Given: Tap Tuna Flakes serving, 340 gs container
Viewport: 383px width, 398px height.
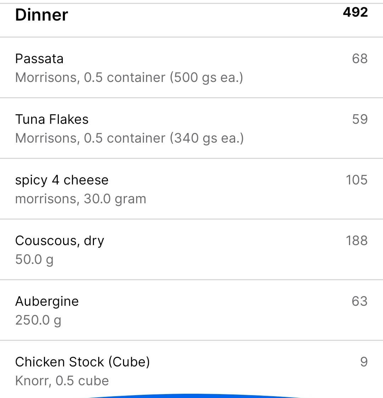Looking at the screenshot, I should coord(129,138).
